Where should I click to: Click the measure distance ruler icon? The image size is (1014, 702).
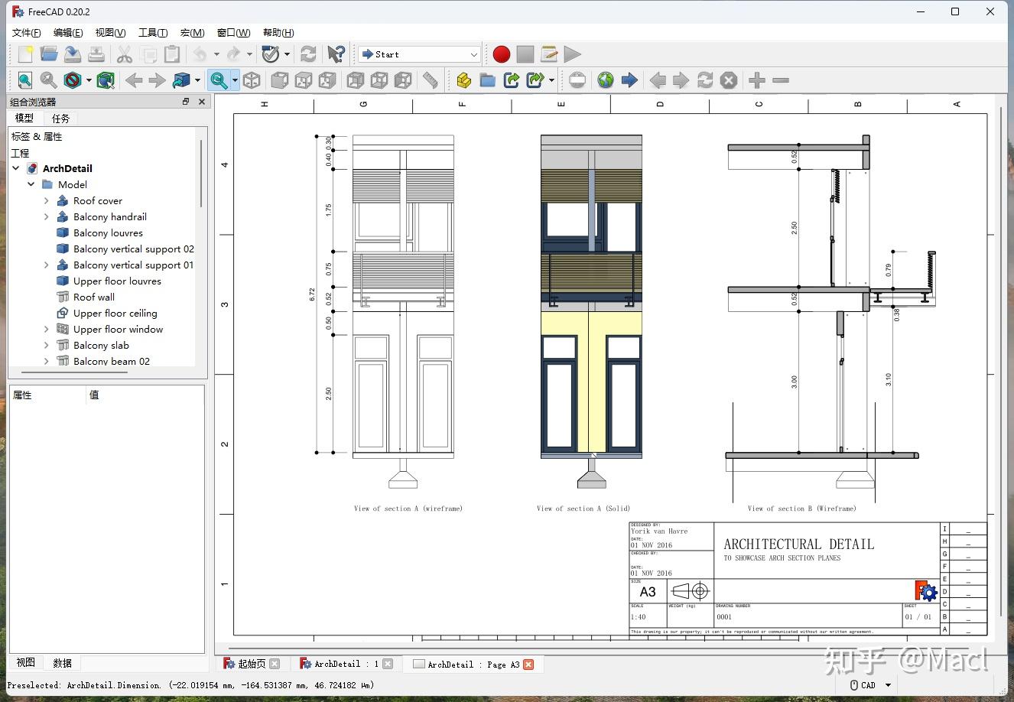(431, 80)
